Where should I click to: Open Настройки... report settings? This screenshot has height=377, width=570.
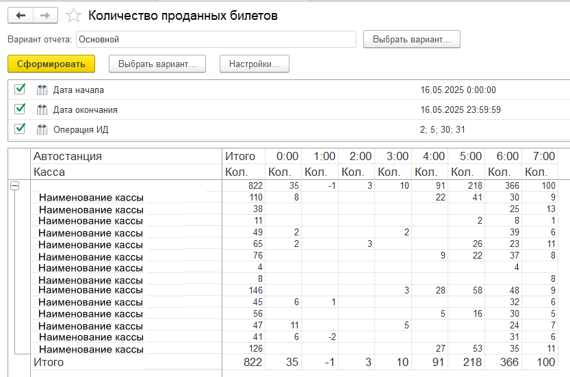(x=254, y=64)
